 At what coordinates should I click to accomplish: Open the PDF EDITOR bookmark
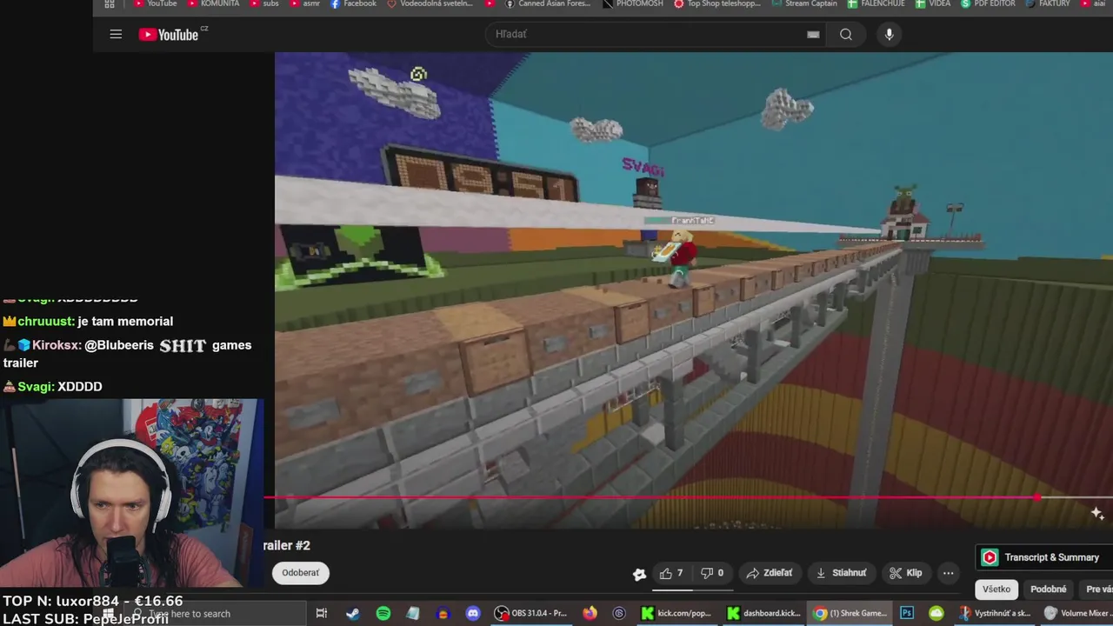[989, 3]
